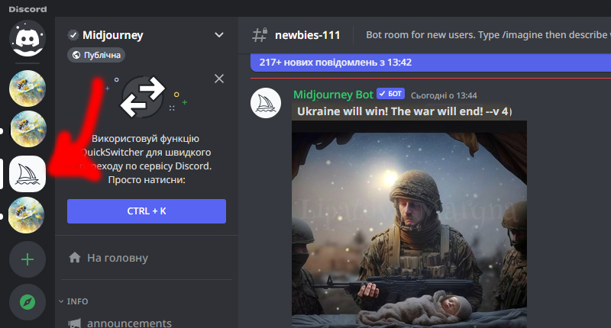The width and height of the screenshot is (611, 328).
Task: Click the Midjourney Bot sailboat avatar
Action: click(266, 103)
